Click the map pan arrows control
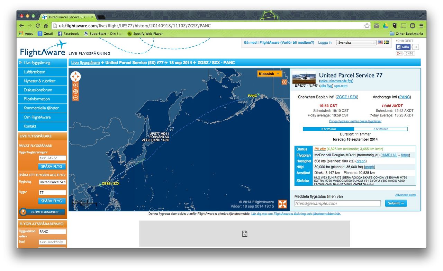This screenshot has height=271, width=443. 75,77
